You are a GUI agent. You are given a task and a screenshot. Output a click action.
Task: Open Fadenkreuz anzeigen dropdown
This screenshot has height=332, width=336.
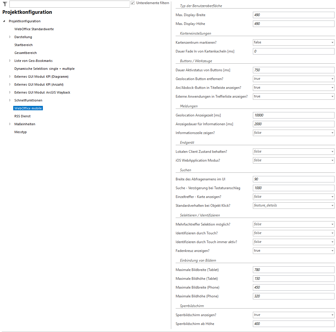[x=332, y=251]
